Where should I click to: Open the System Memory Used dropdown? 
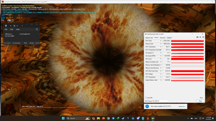[161, 80]
